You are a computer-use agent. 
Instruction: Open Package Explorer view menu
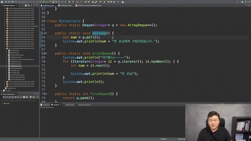click(31, 5)
